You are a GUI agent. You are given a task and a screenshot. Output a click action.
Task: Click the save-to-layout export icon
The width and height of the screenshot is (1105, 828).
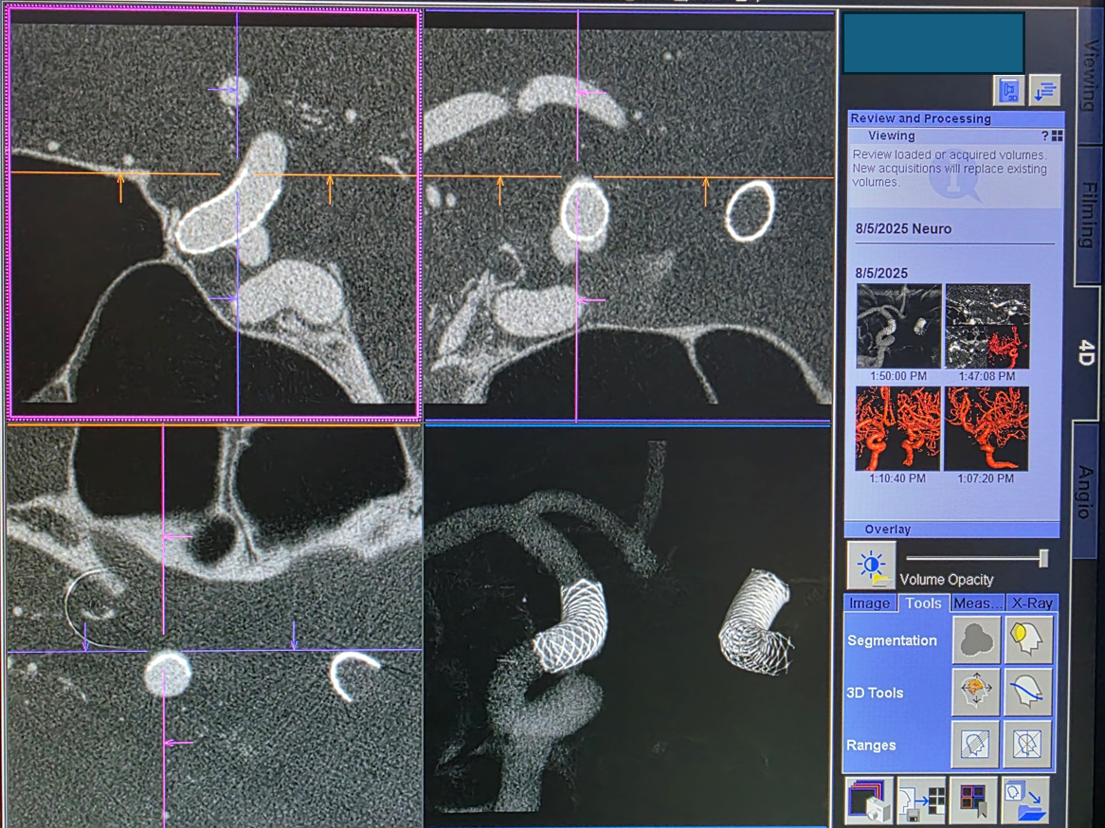tap(921, 801)
